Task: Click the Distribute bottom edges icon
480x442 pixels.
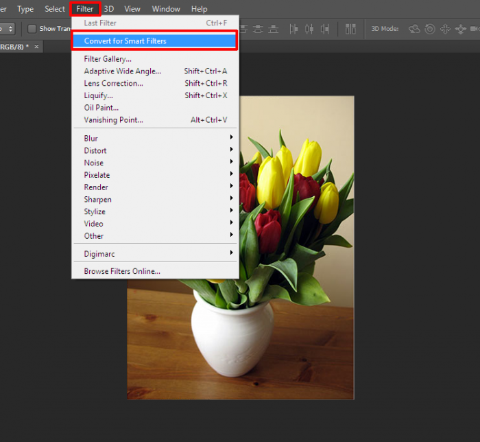Action: [272, 29]
